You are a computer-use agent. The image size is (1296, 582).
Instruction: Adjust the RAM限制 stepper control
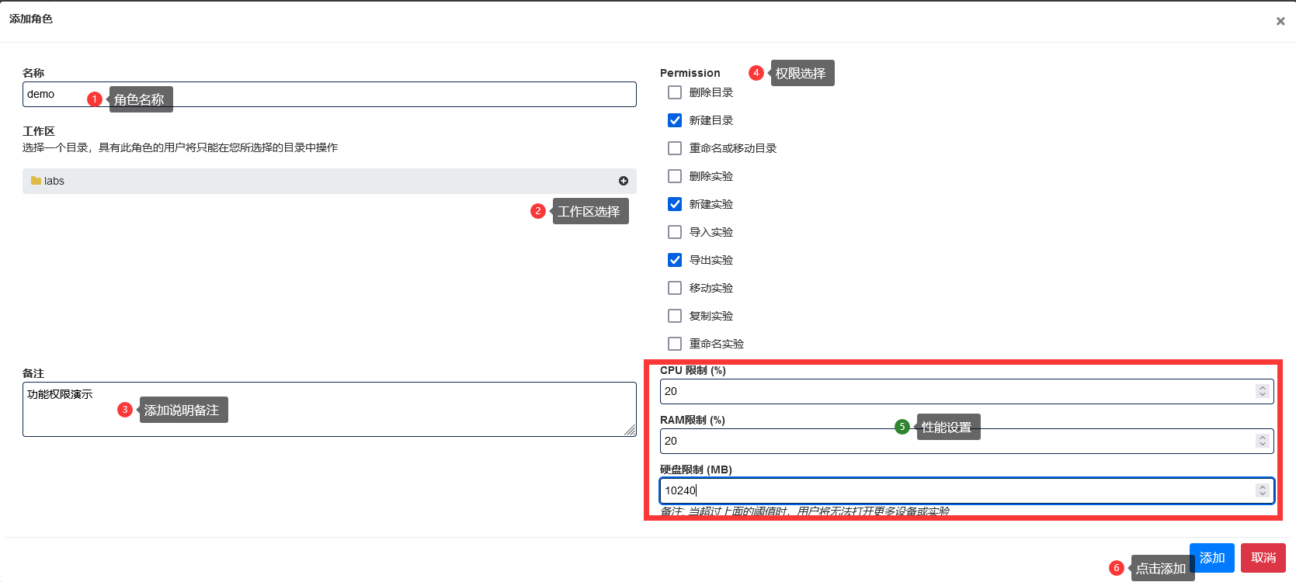1262,441
